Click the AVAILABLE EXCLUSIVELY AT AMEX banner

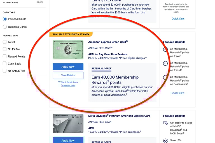coord(71,34)
